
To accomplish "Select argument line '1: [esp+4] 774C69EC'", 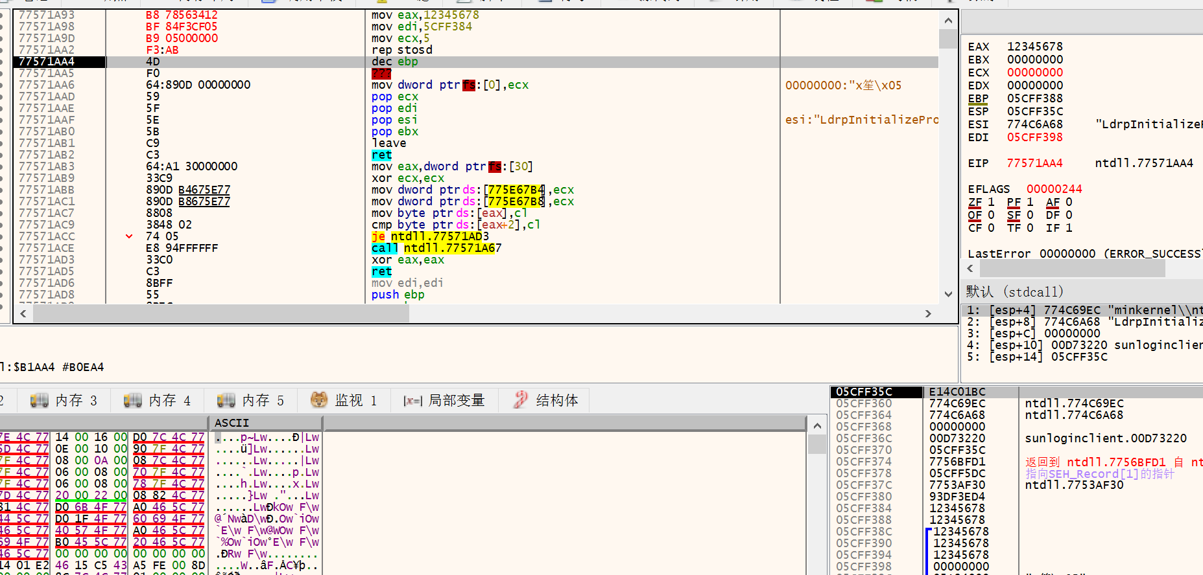I will (1082, 310).
